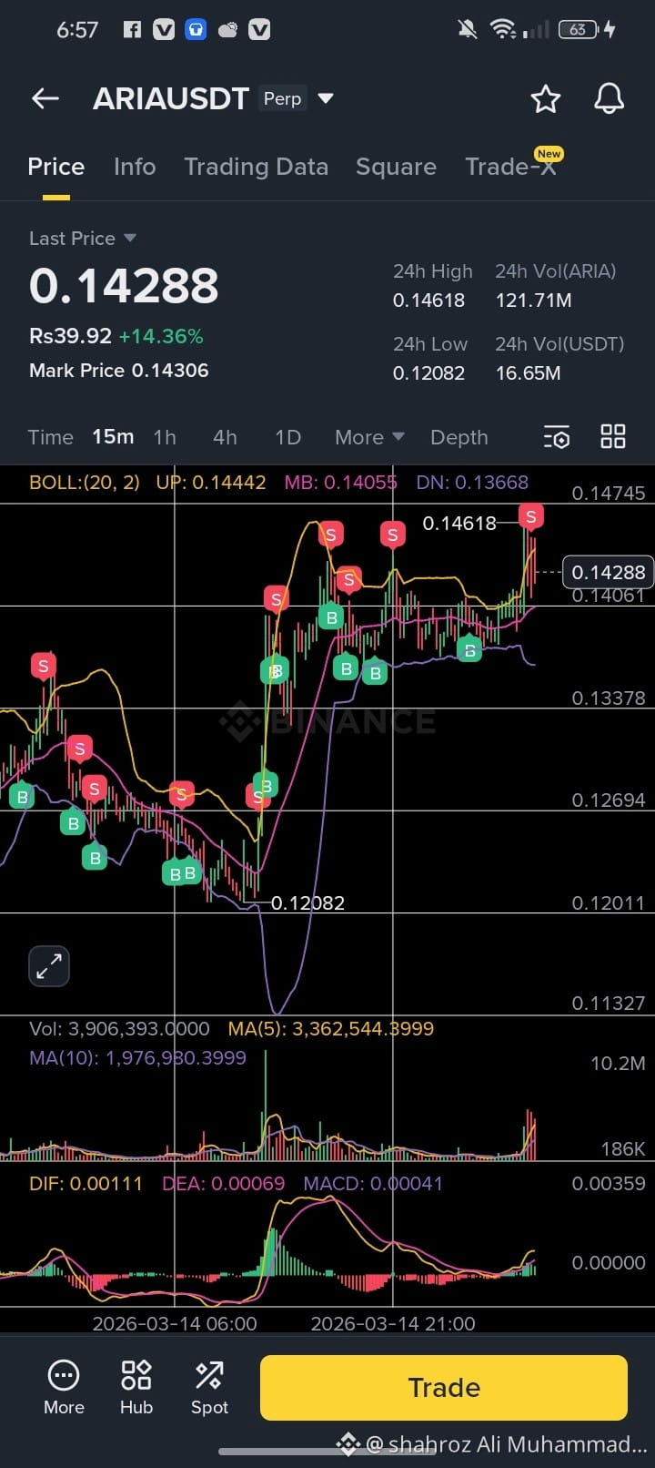Image resolution: width=655 pixels, height=1468 pixels.
Task: Tap the +14.36% change text
Action: (x=161, y=336)
